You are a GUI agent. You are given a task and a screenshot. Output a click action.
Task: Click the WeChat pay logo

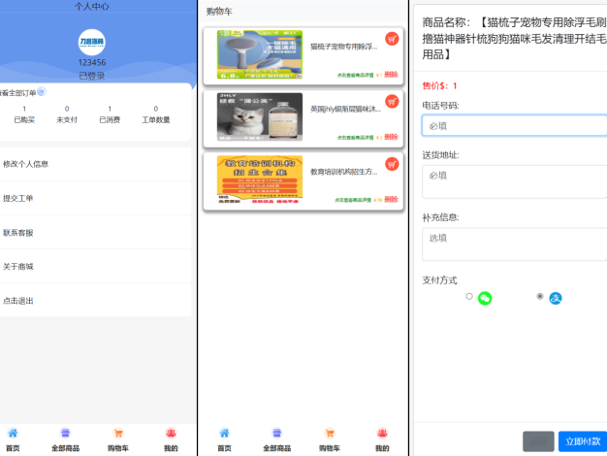coord(485,298)
